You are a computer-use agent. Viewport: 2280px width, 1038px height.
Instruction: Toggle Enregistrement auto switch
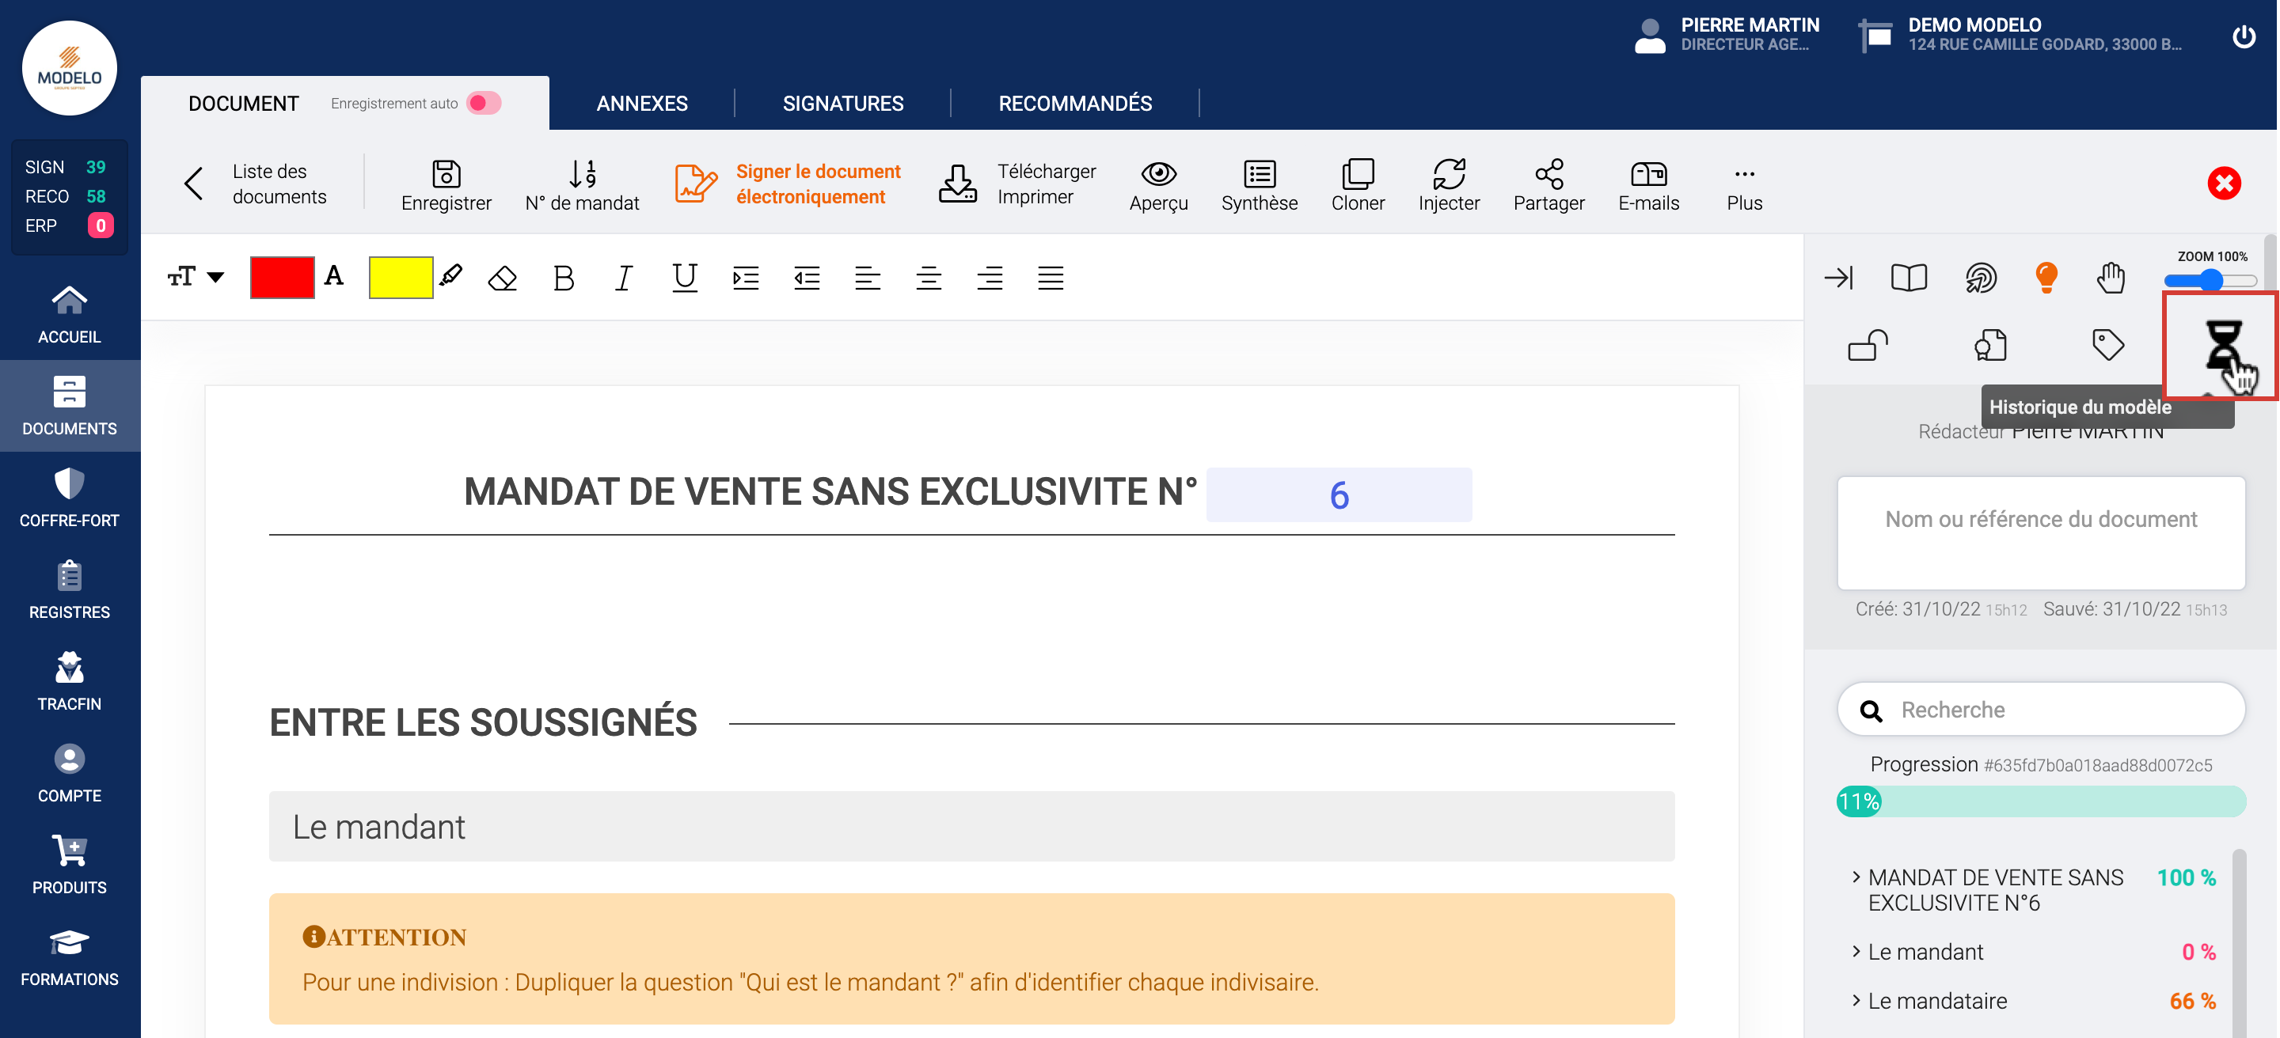point(484,104)
